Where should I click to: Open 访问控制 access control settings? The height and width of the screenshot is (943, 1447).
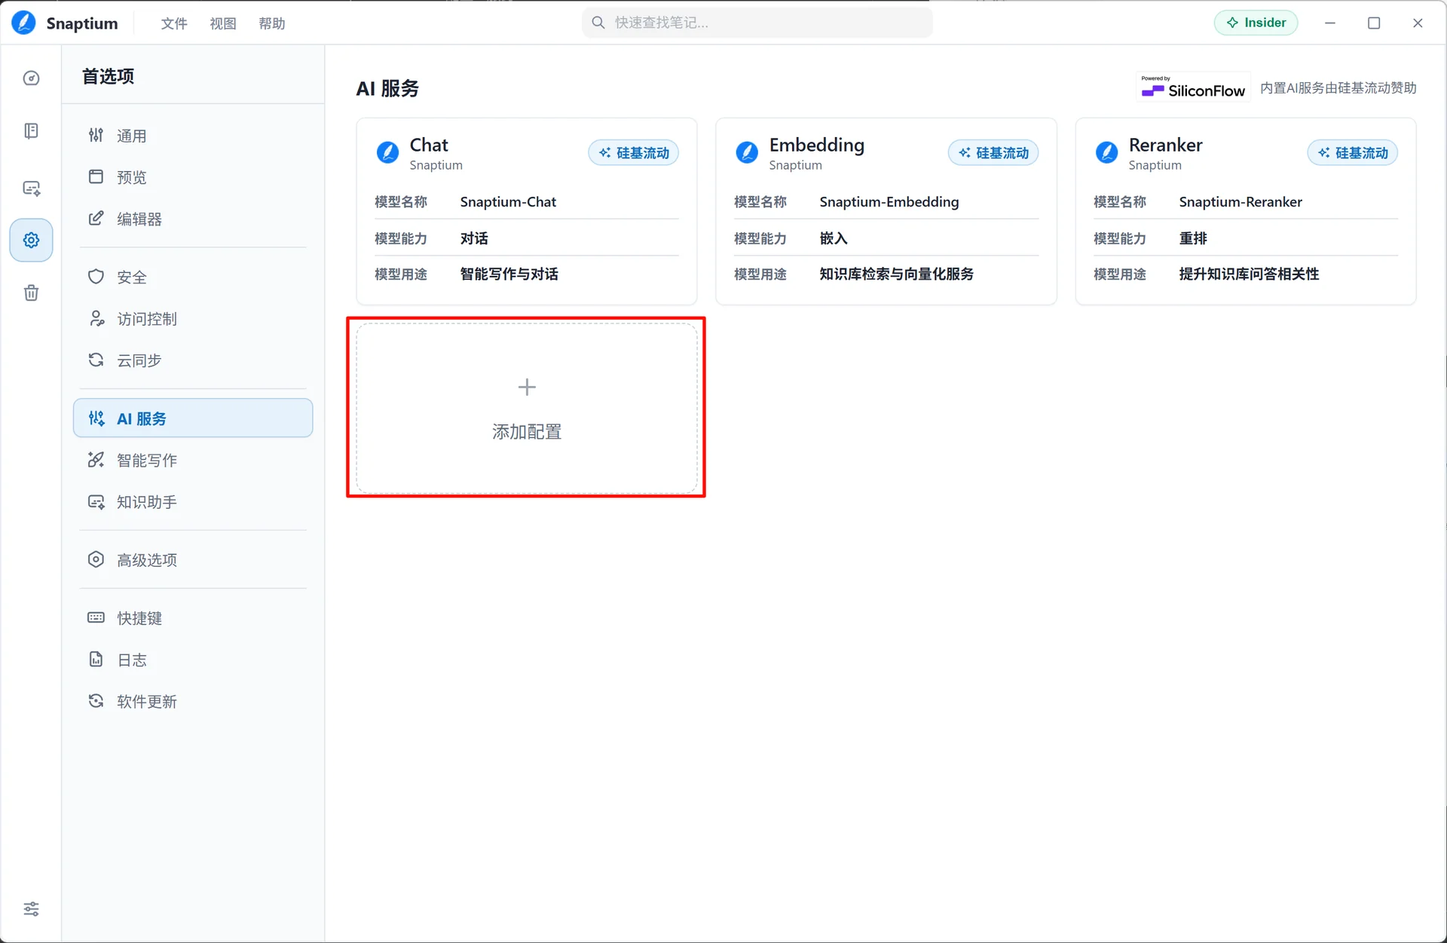tap(193, 319)
